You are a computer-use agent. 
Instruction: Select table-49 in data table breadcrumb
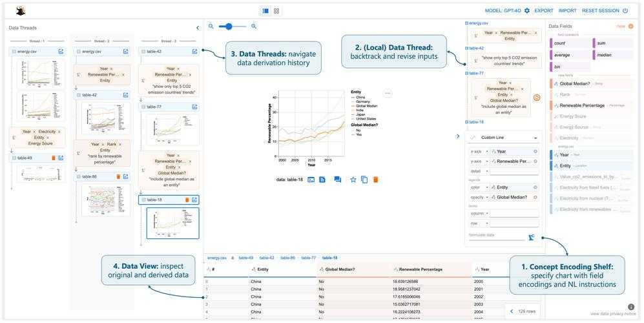246,258
